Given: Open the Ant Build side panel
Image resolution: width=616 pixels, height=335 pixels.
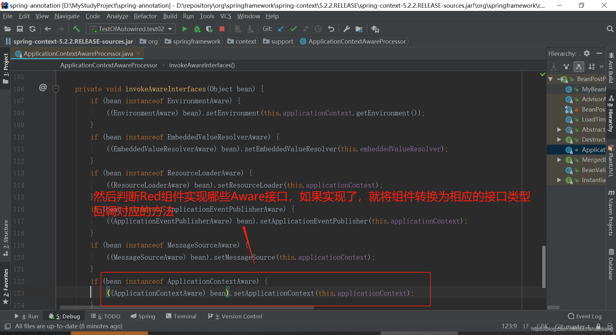Looking at the screenshot, I should [x=611, y=68].
